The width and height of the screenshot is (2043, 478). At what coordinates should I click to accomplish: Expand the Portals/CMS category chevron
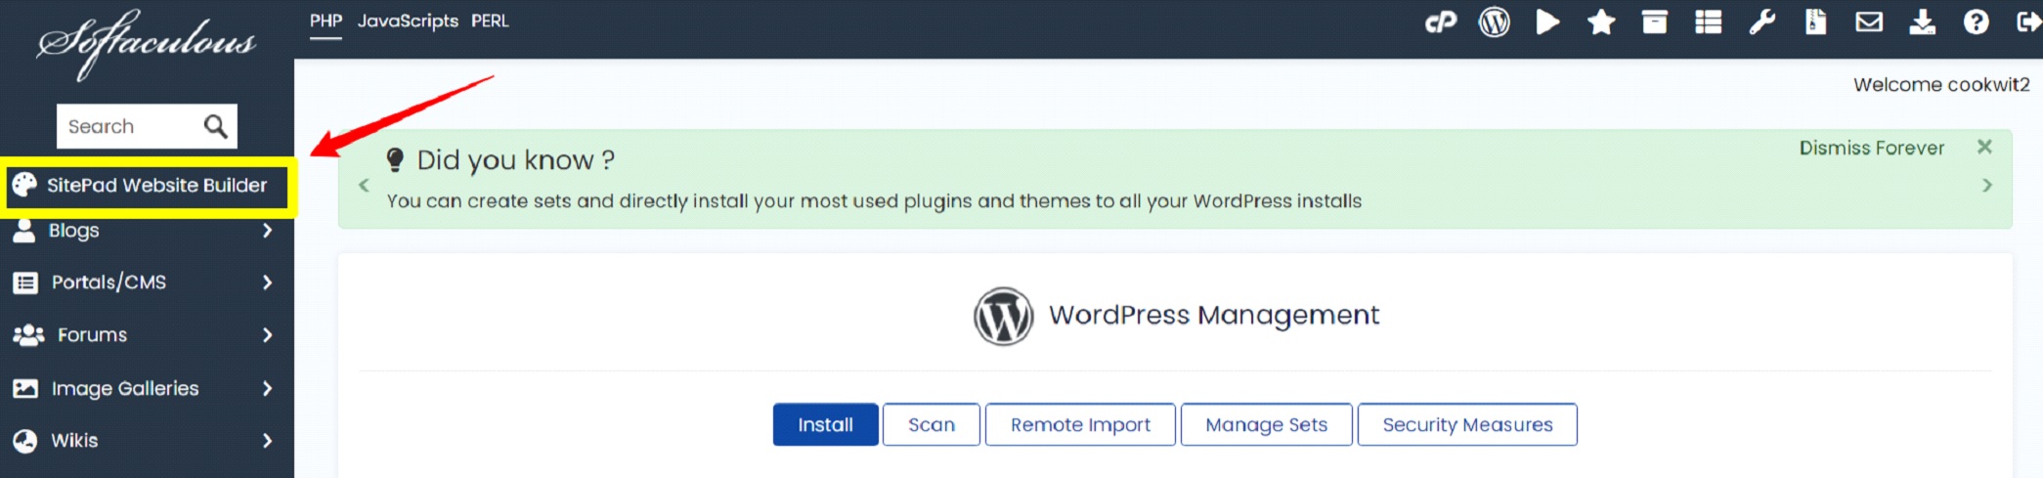click(267, 282)
